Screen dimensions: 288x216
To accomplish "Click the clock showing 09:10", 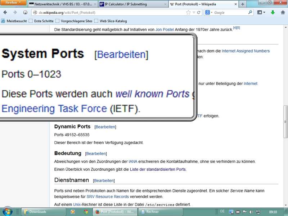I will pyautogui.click(x=273, y=212).
